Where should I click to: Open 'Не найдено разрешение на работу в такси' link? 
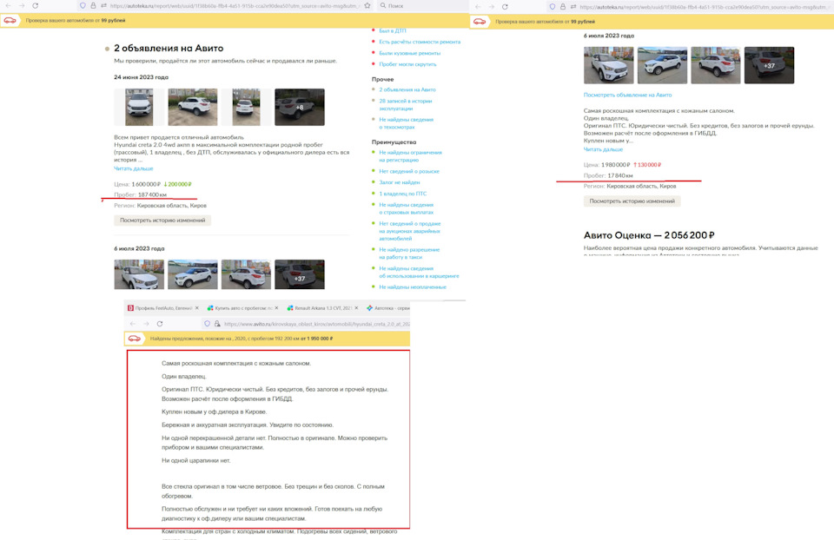point(409,253)
